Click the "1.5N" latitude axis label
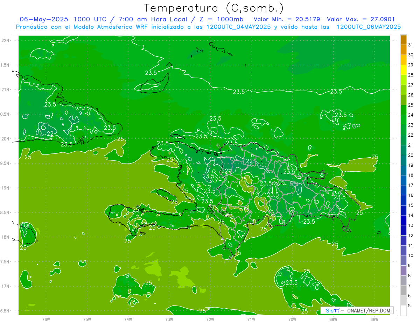The height and width of the screenshot is (324, 420). pyautogui.click(x=5, y=65)
